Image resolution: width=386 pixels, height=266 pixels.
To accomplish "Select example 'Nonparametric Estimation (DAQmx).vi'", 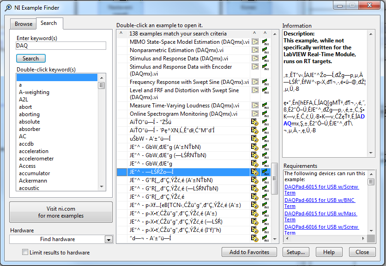I will tap(176, 50).
